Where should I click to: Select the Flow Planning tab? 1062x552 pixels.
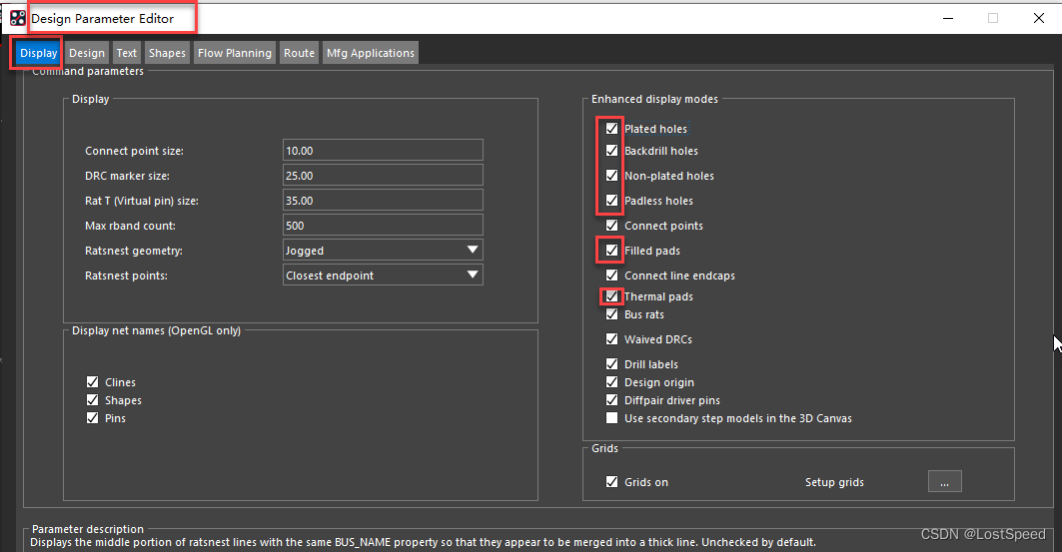(x=235, y=53)
